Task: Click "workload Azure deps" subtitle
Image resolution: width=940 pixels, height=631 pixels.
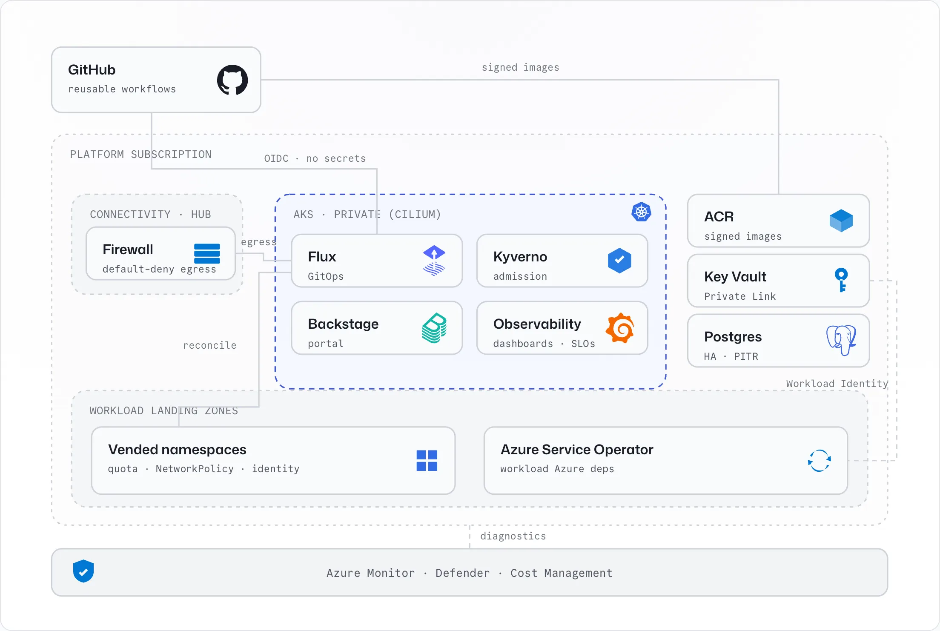Action: 557,469
